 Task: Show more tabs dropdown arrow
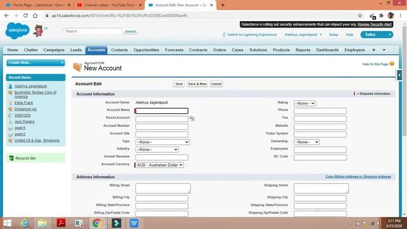point(384,50)
